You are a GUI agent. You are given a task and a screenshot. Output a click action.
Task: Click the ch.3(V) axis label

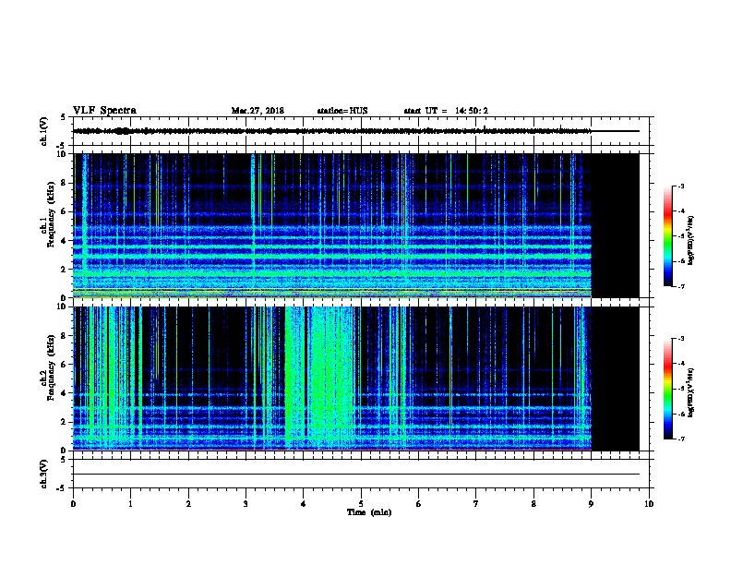click(44, 474)
